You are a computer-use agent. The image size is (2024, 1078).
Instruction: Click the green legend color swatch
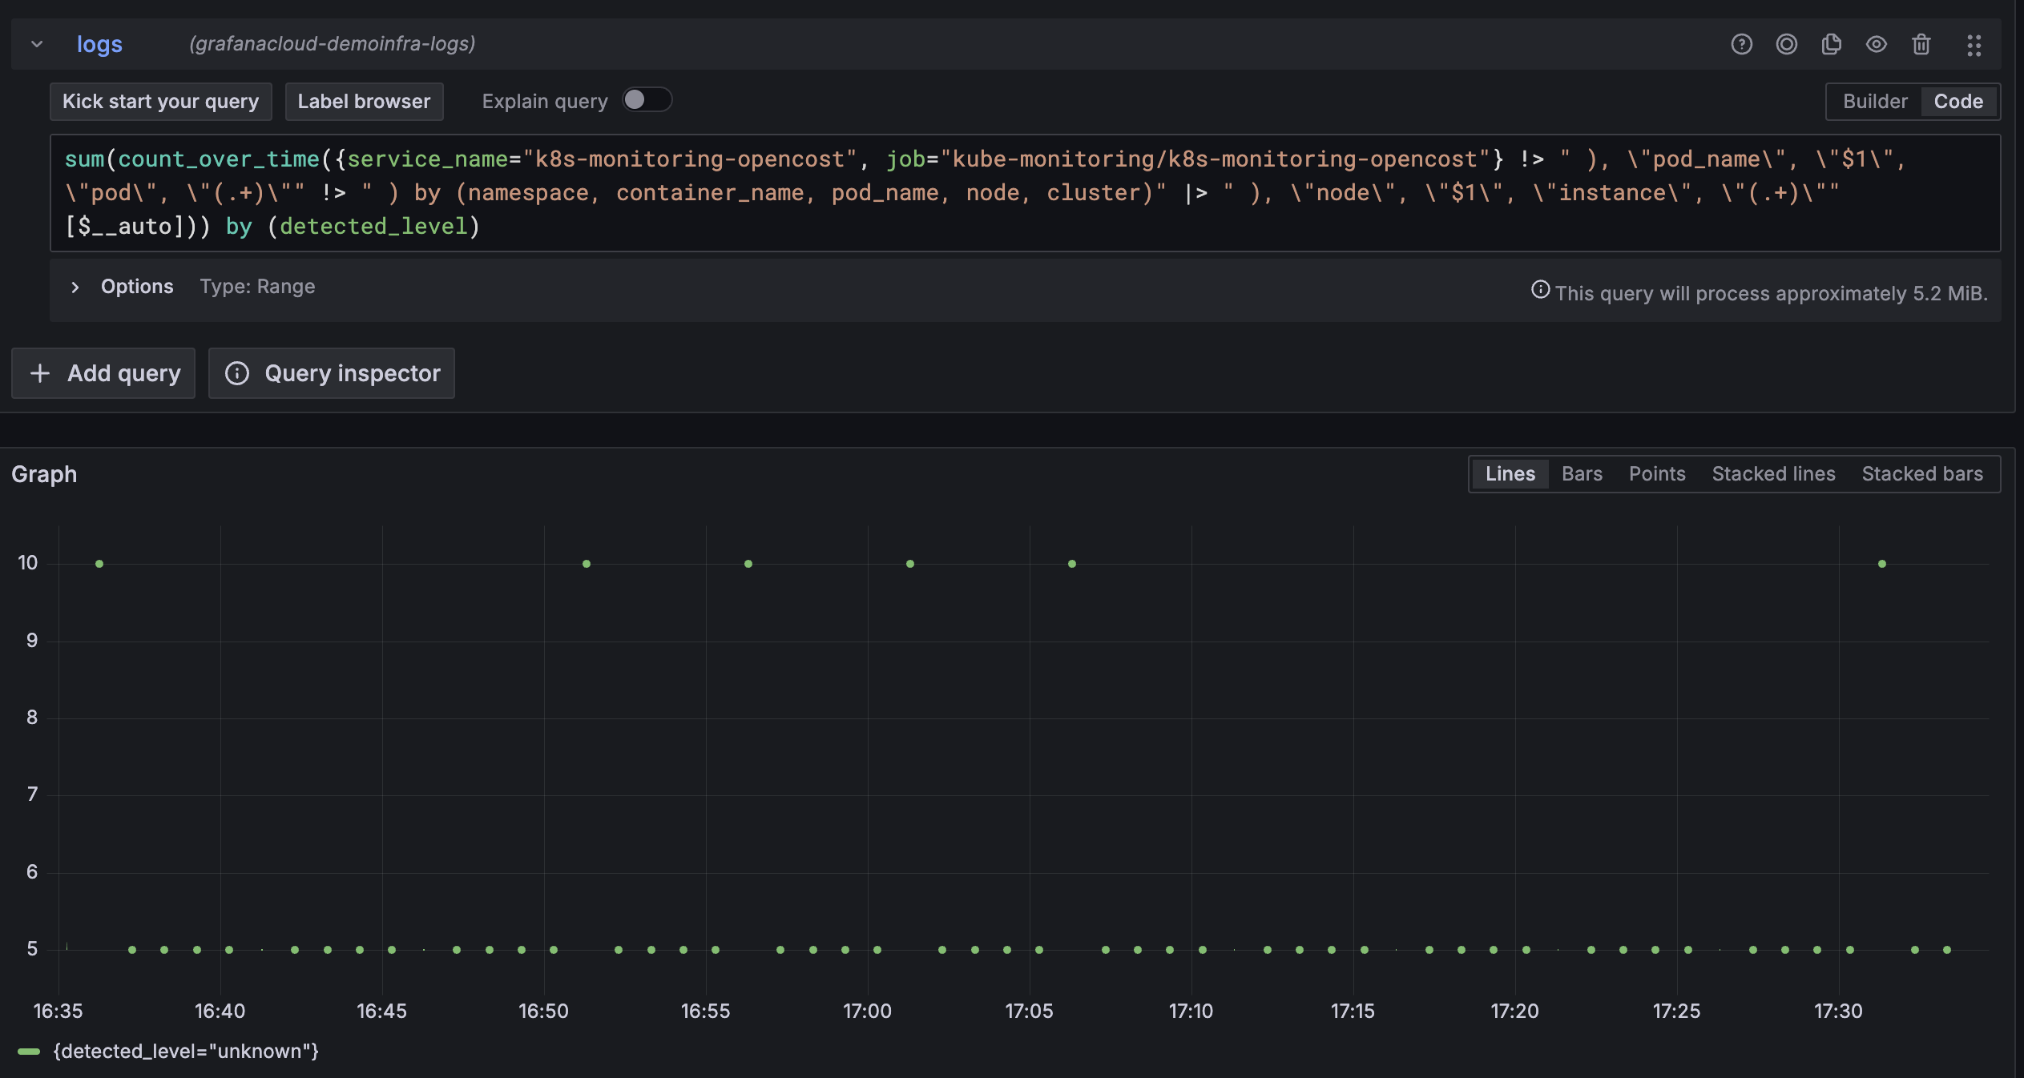pos(30,1052)
